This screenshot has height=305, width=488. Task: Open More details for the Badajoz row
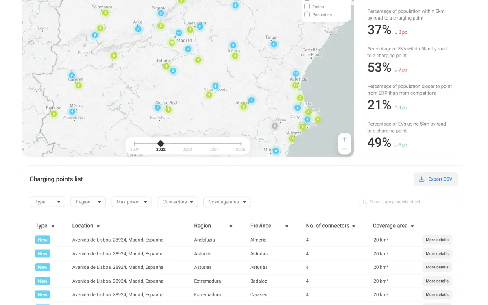coord(437,281)
